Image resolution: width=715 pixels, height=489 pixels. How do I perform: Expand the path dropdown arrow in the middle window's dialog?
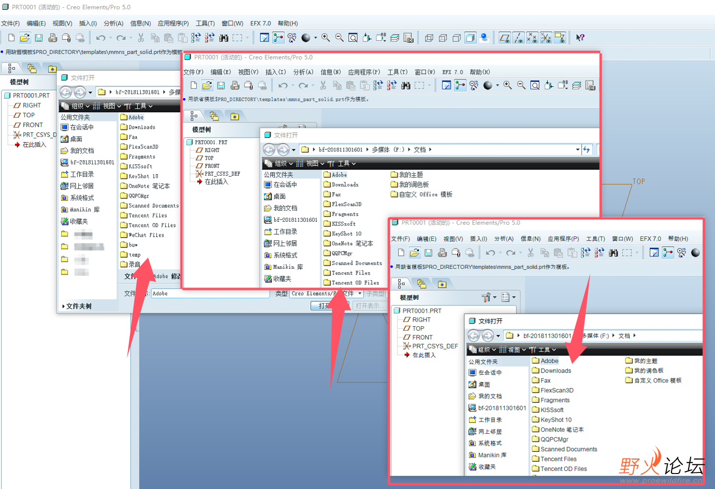(578, 149)
